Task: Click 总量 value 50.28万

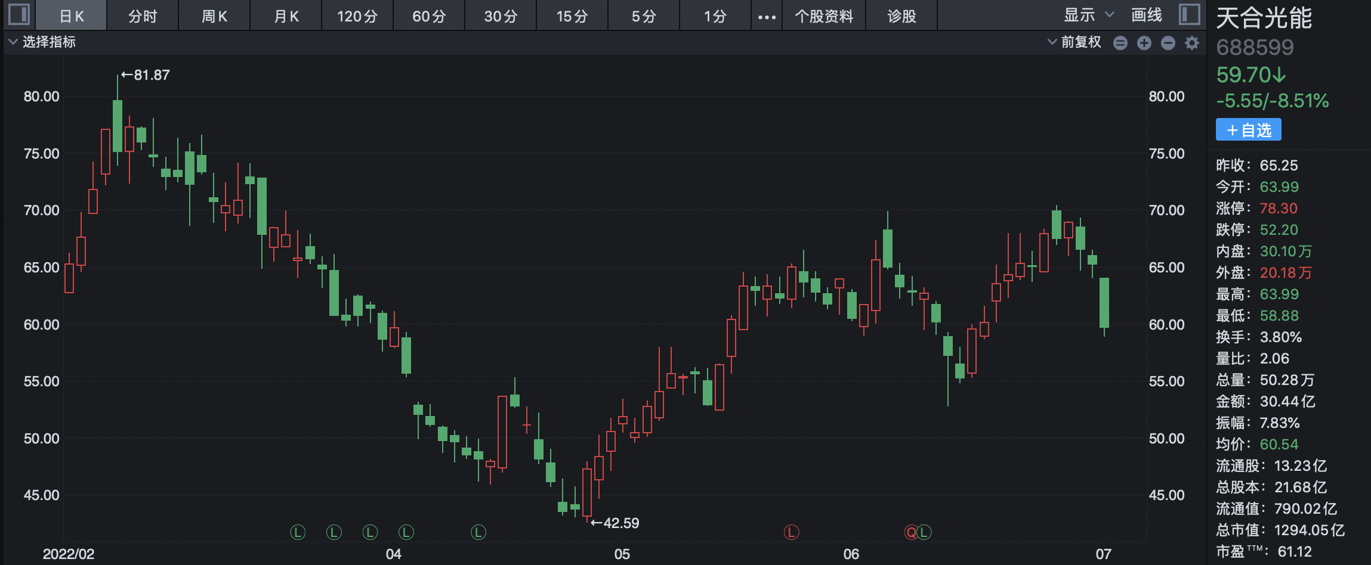Action: tap(1287, 380)
